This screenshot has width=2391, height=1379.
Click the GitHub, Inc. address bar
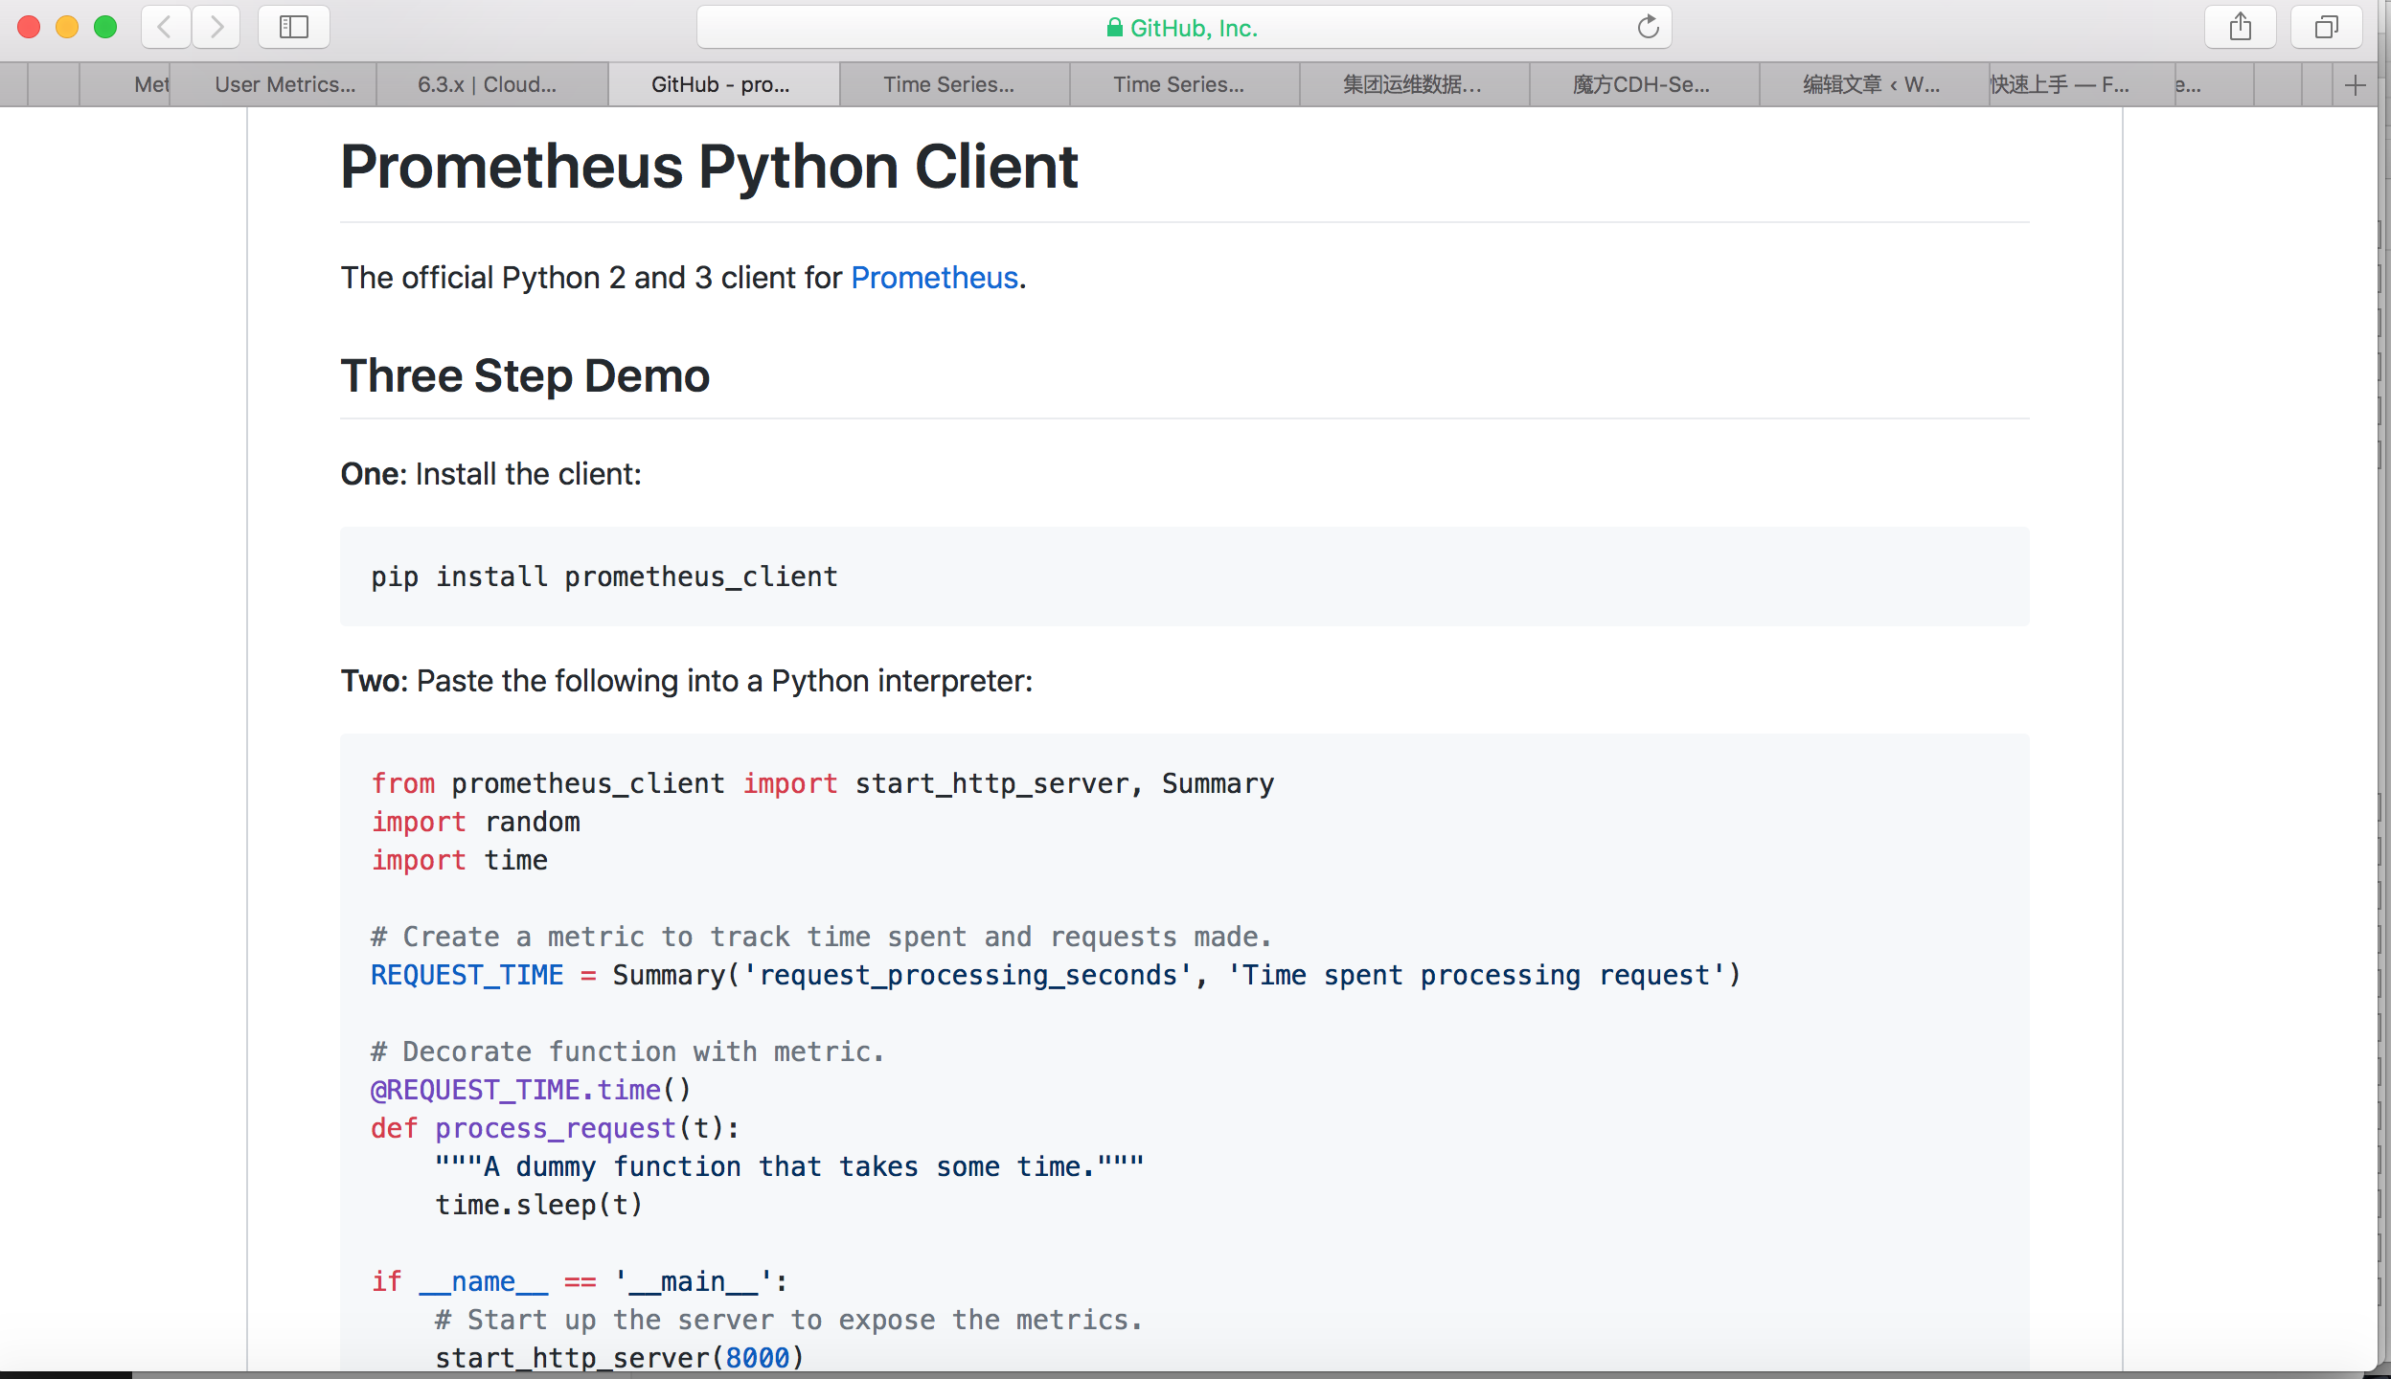point(1193,28)
